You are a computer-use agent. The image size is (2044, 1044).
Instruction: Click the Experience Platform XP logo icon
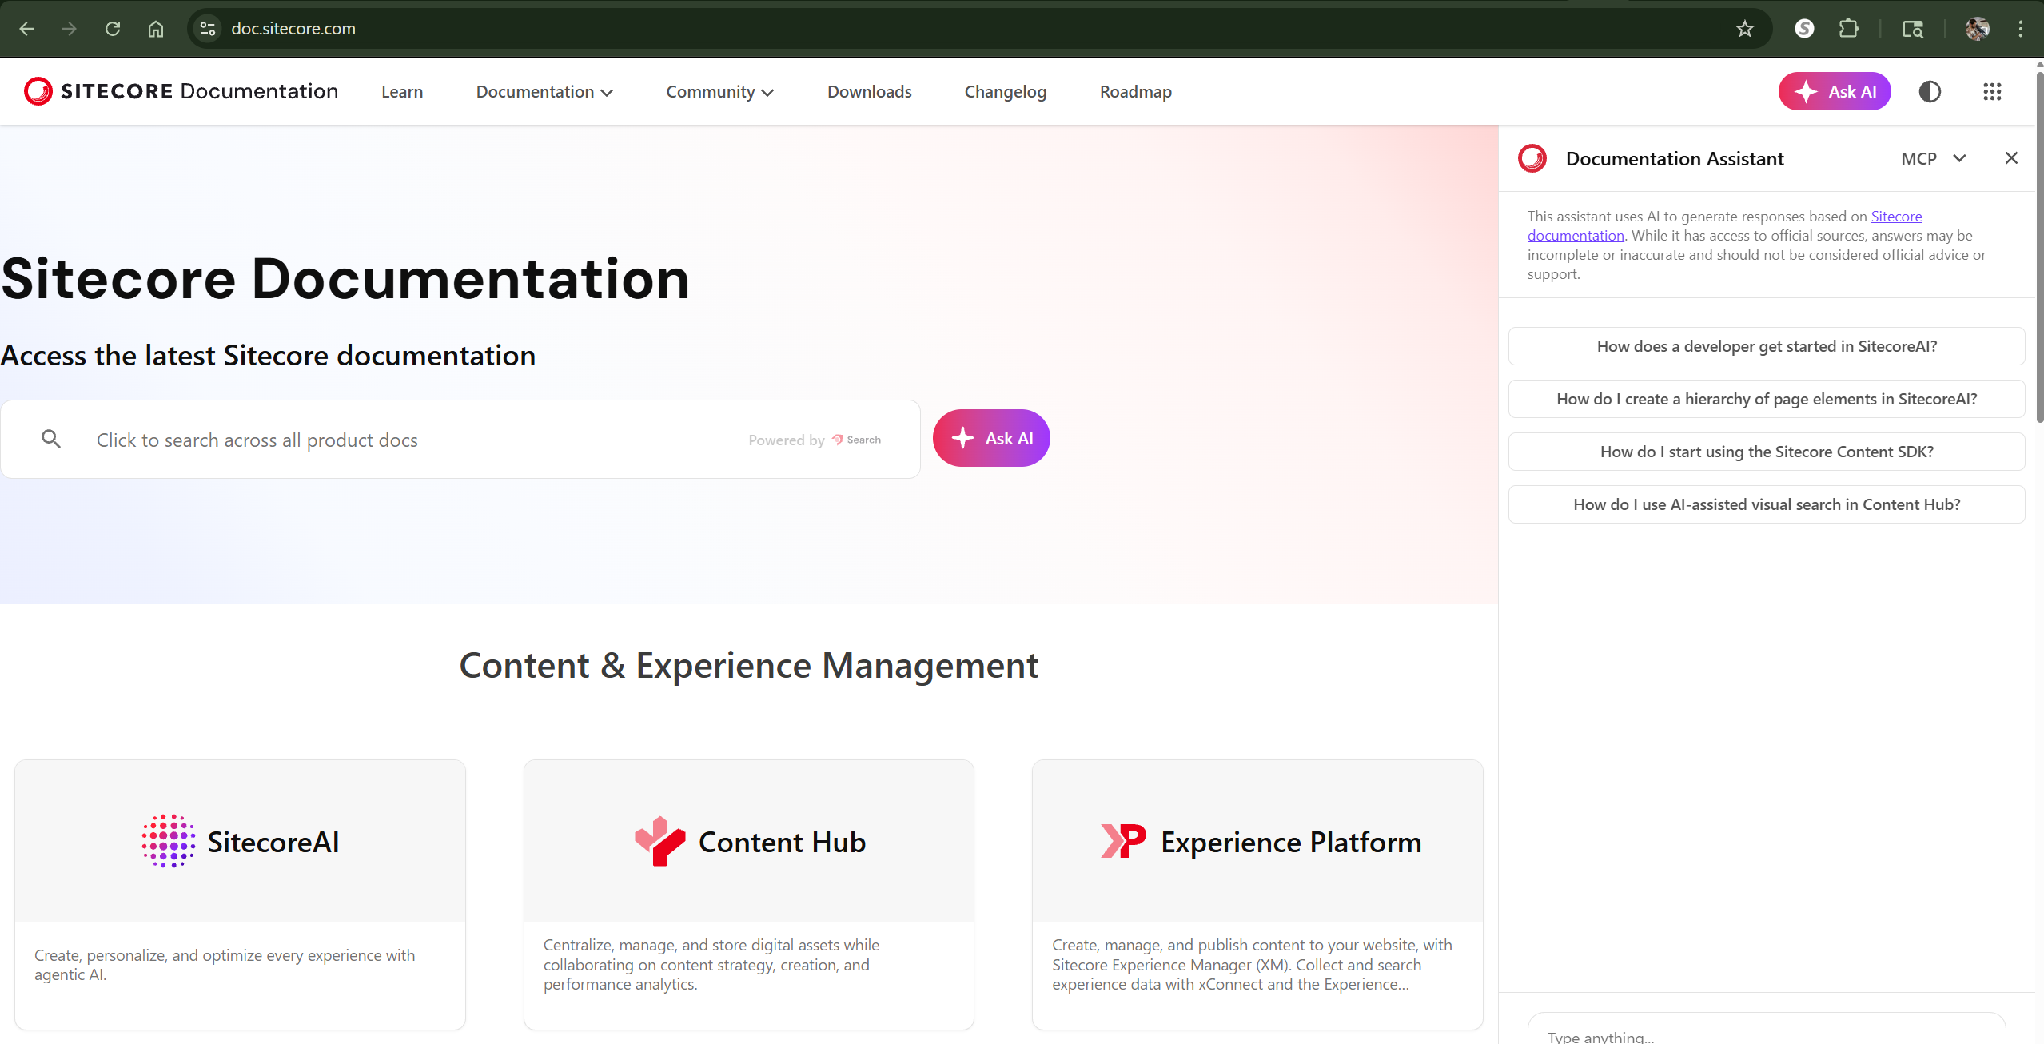tap(1123, 841)
